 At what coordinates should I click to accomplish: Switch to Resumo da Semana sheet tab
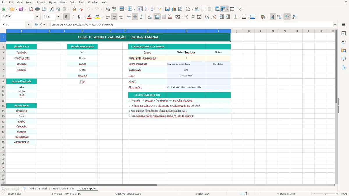click(x=63, y=188)
